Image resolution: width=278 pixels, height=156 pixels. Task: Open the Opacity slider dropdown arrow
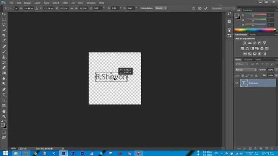[x=276, y=70]
